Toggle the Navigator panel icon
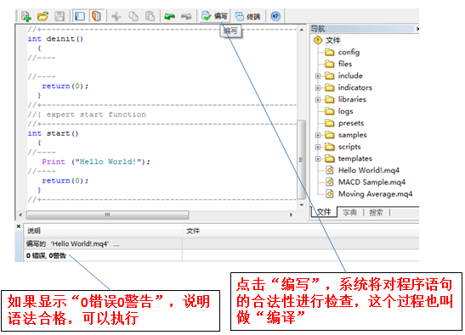The image size is (465, 335). point(79,16)
